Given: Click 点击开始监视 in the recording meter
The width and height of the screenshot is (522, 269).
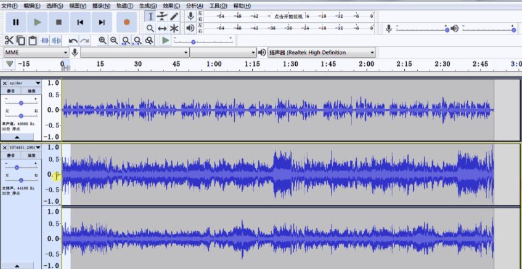Looking at the screenshot, I should click(x=288, y=16).
